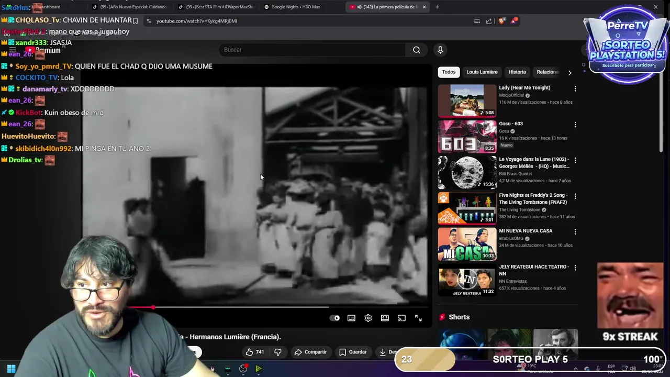Switch to the Boogie Nights HBO Max tab
Screen dimensions: 670x377
pyautogui.click(x=296, y=7)
